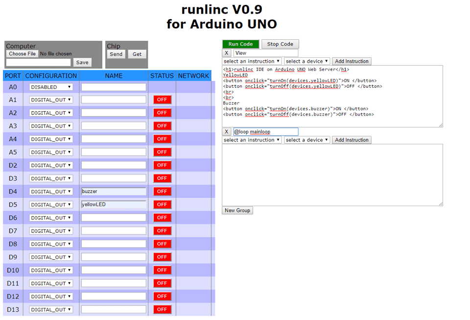Click the buzzer name field on D4
This screenshot has width=470, height=320.
(x=114, y=191)
